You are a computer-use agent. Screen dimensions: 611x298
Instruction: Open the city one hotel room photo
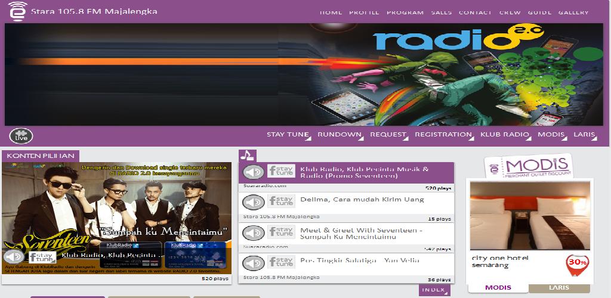click(x=530, y=216)
